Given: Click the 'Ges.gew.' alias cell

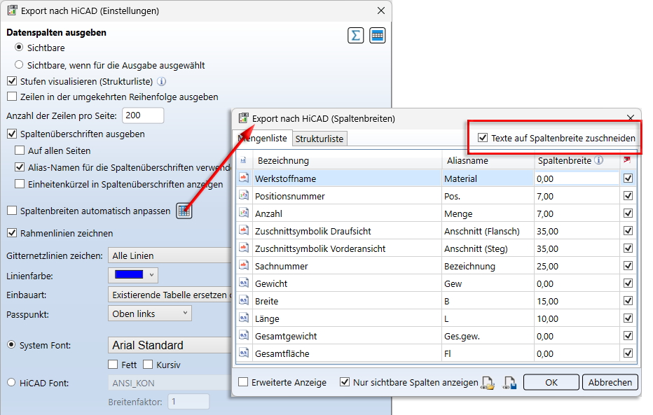Looking at the screenshot, I should (x=488, y=336).
